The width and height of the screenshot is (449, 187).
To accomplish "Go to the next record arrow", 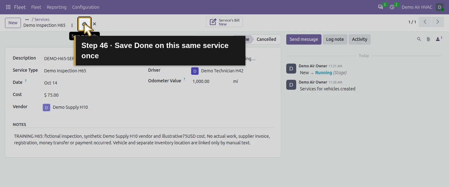I will [438, 22].
